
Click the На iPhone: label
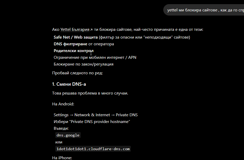pyautogui.click(x=62, y=158)
